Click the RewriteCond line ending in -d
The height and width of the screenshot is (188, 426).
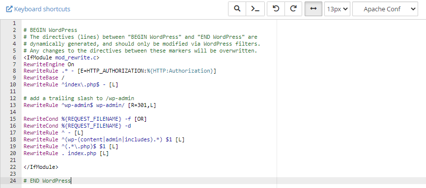[77, 126]
